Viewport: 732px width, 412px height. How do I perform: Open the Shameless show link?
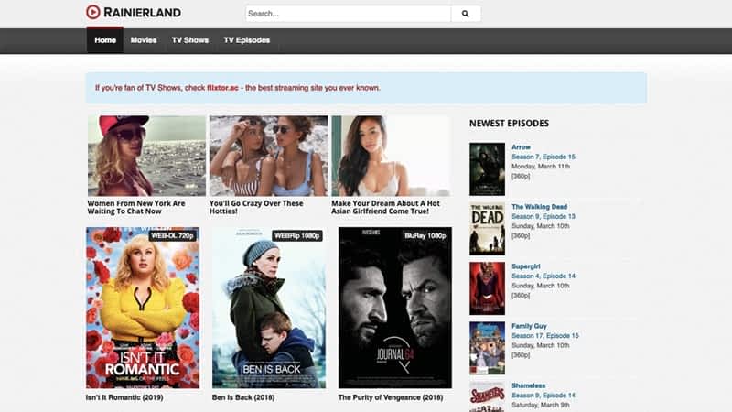click(529, 385)
